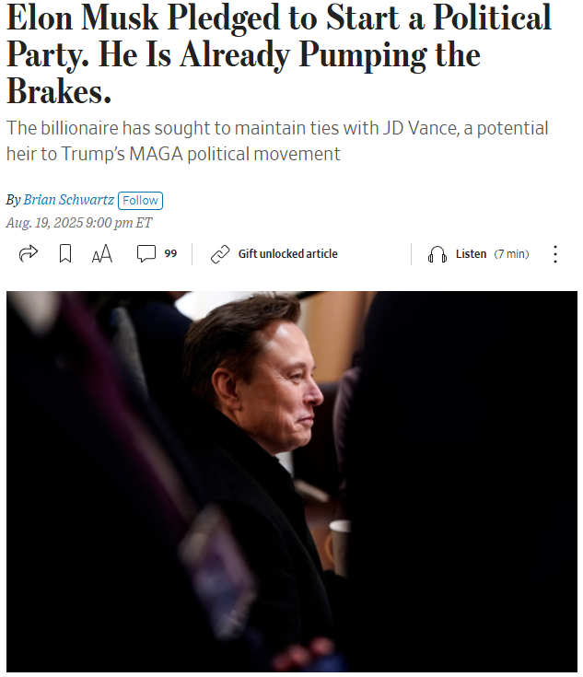This screenshot has height=677, width=583.
Task: Open comments using the speech bubble icon
Action: tap(146, 254)
